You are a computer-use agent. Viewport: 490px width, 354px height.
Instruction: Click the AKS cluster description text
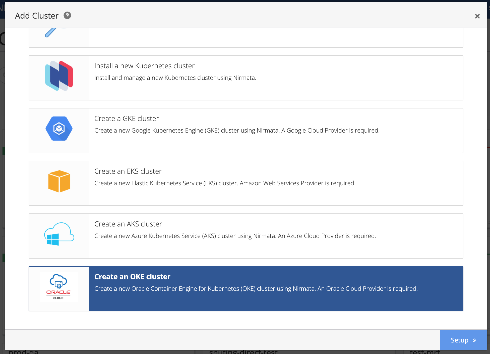point(235,236)
